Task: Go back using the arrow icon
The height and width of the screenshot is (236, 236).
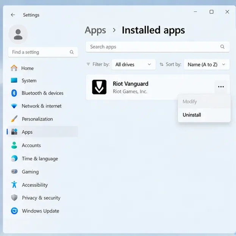Action: click(x=13, y=15)
